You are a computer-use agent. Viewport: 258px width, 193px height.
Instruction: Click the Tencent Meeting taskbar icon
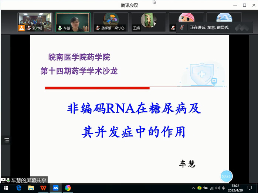click(x=56, y=188)
